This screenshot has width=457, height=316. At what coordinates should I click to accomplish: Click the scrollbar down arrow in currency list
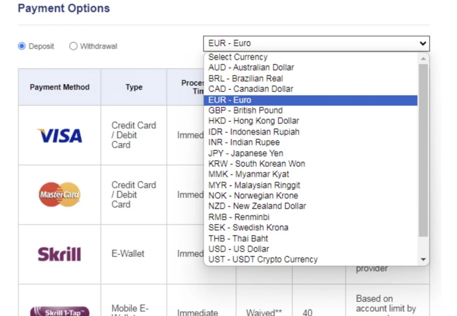pyautogui.click(x=423, y=260)
